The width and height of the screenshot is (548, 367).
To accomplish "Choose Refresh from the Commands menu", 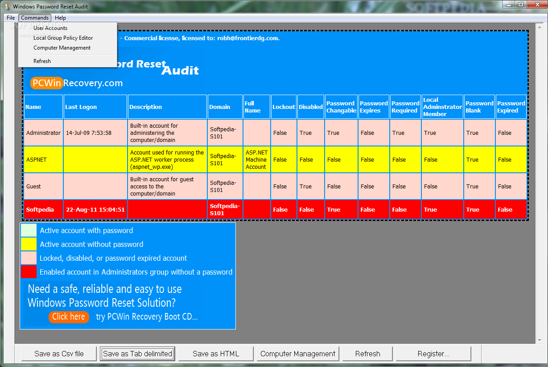I will click(67, 61).
